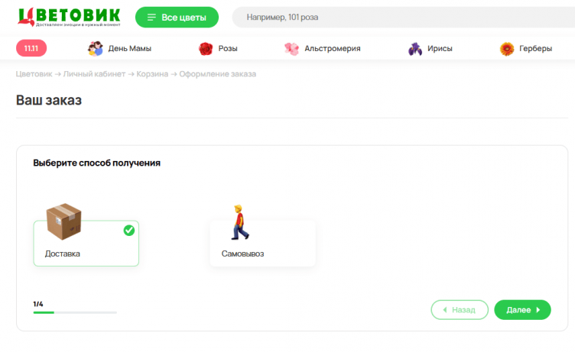Focus the search field 'Например, 101 роза'
The image size is (575, 352).
[x=404, y=18]
